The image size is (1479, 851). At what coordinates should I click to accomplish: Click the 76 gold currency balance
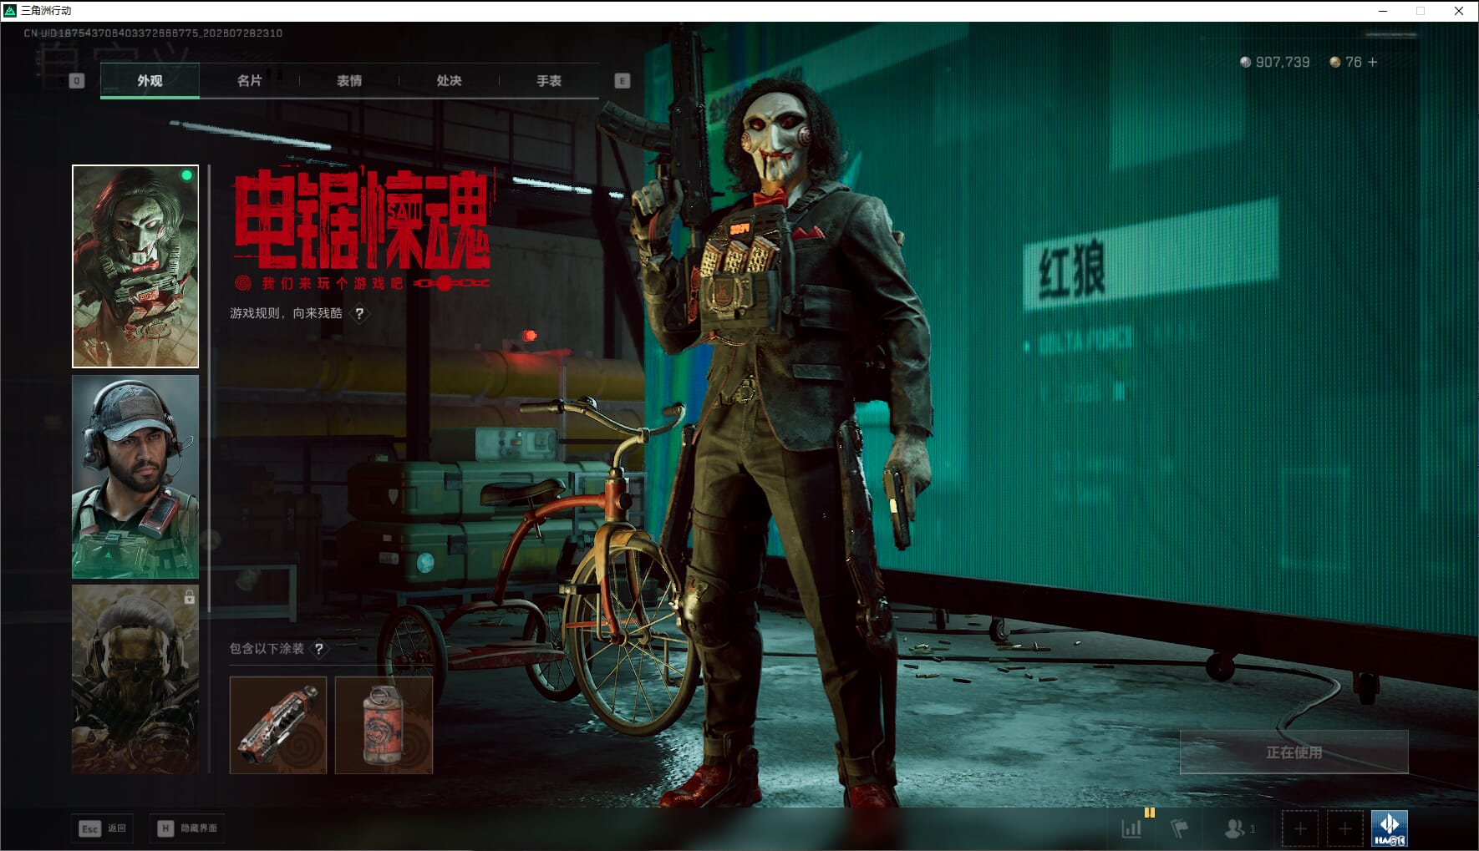tap(1354, 62)
